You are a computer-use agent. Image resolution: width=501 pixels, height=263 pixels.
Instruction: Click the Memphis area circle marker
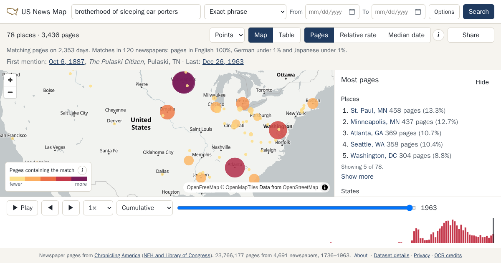pyautogui.click(x=189, y=161)
